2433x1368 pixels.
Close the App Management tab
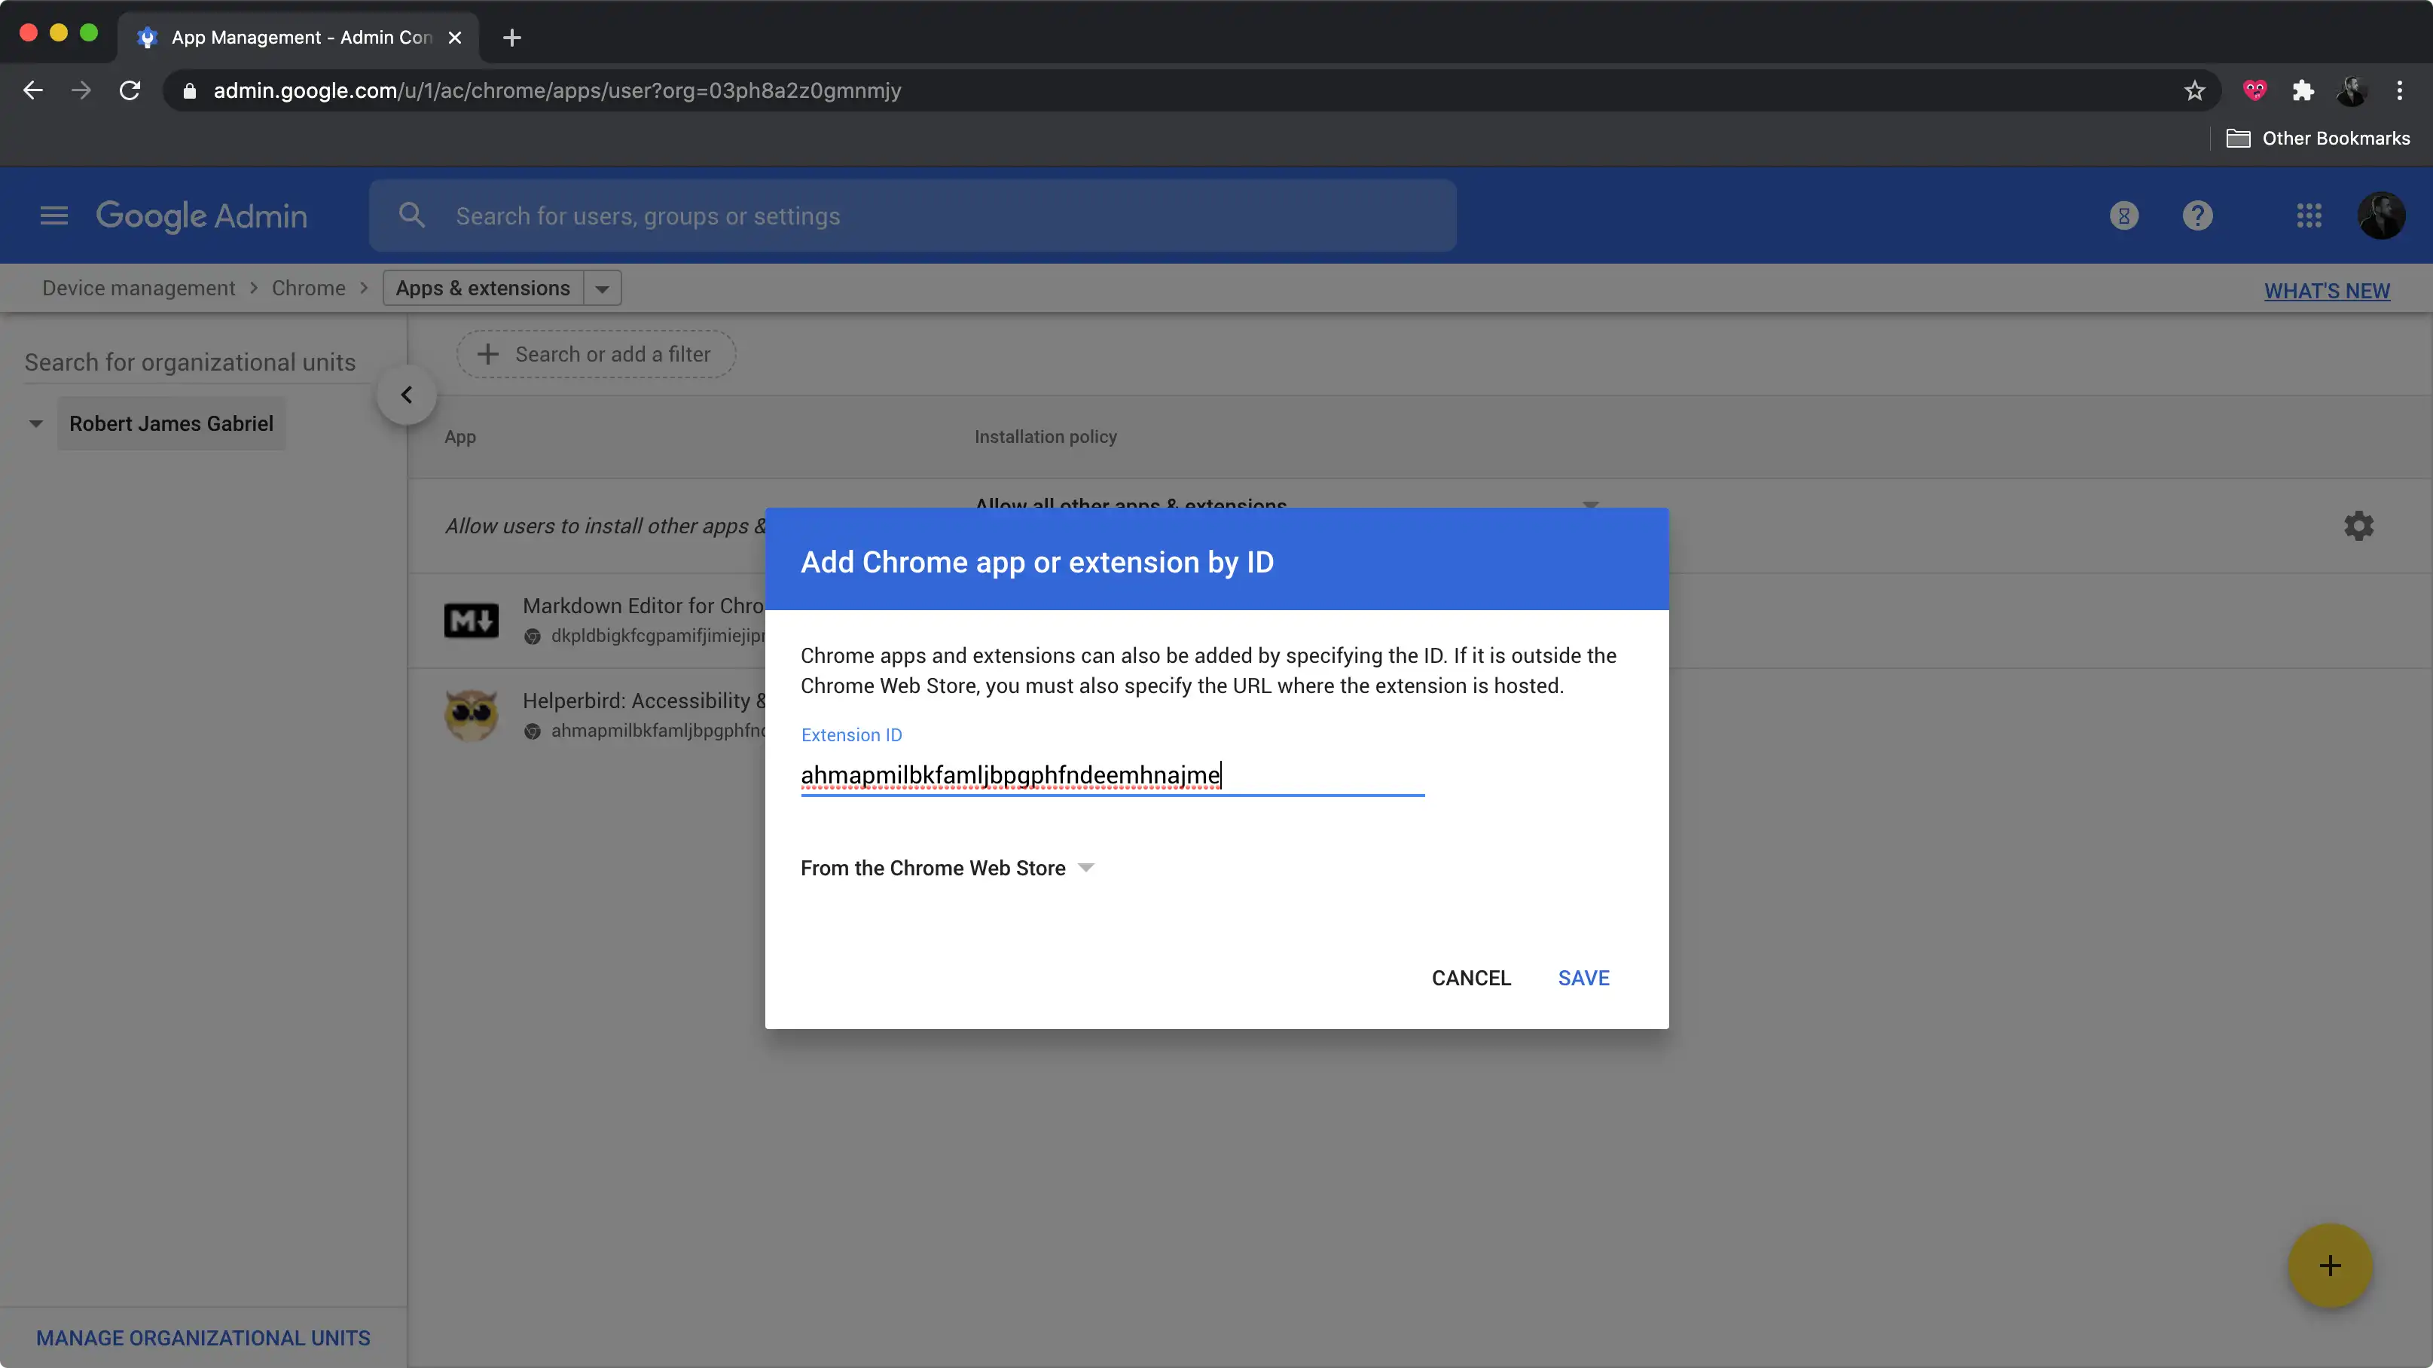(x=454, y=38)
